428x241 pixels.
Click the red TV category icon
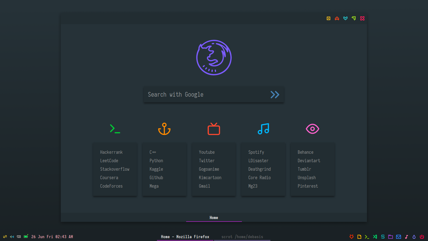(214, 129)
